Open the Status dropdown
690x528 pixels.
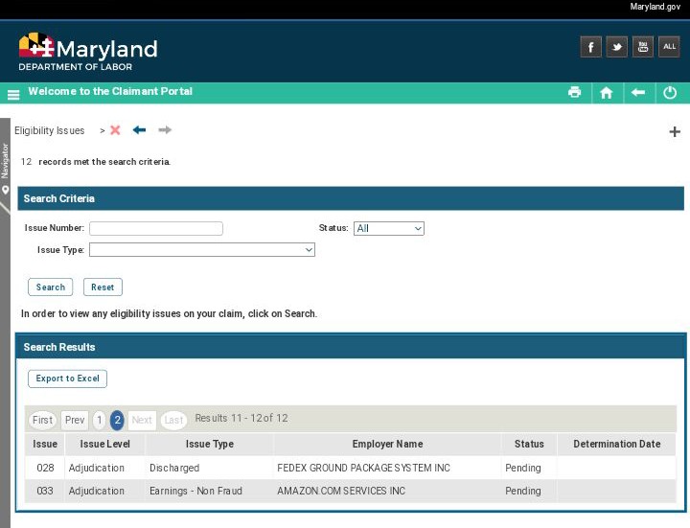coord(389,228)
